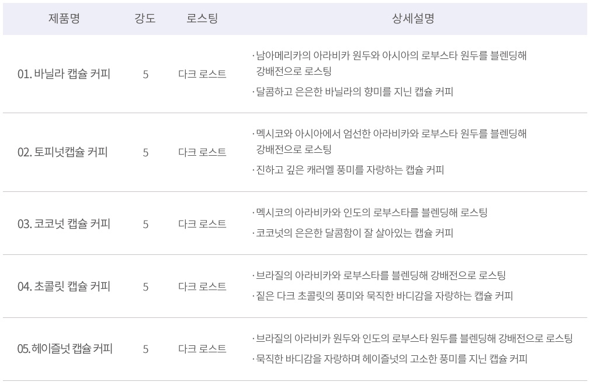The height and width of the screenshot is (385, 590).
Task: Click the 묵직한 바디감 헤이즐넛 description line
Action: point(390,359)
